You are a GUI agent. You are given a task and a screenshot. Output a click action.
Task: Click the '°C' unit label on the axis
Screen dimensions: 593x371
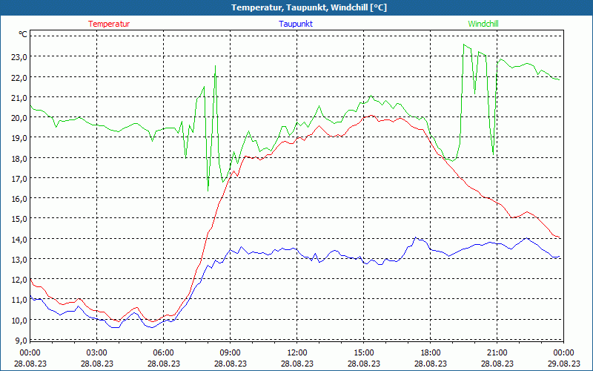tap(23, 34)
